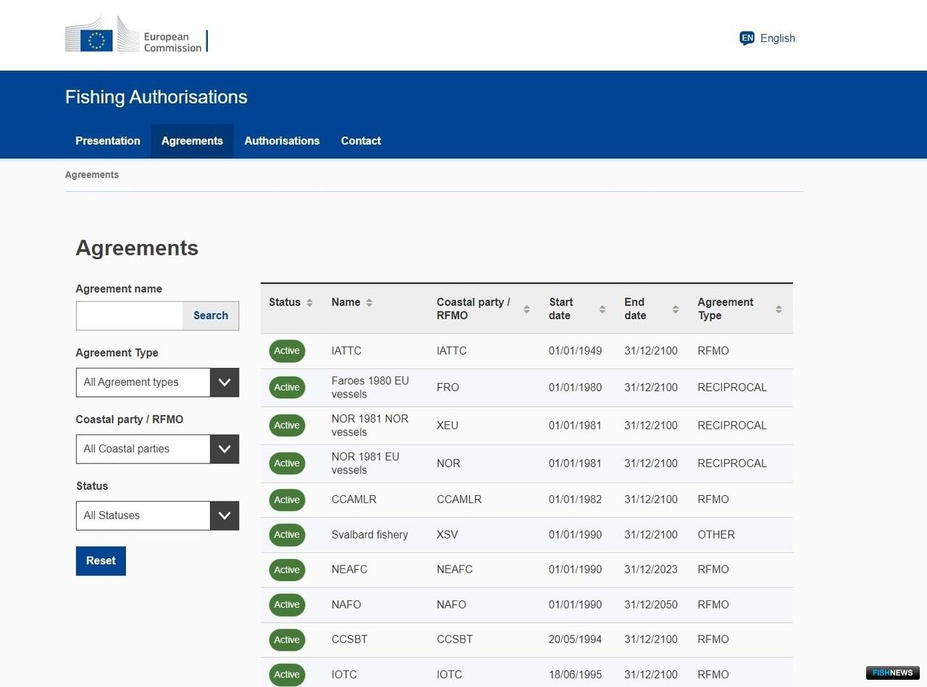Focus the Agreement name input field
927x687 pixels.
point(130,316)
